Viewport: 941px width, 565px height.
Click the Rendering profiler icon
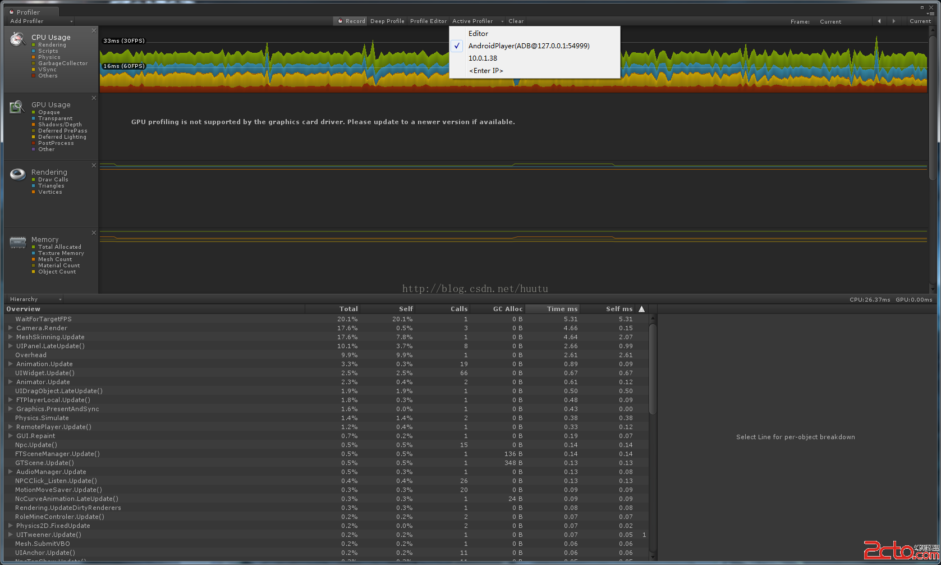click(x=17, y=174)
